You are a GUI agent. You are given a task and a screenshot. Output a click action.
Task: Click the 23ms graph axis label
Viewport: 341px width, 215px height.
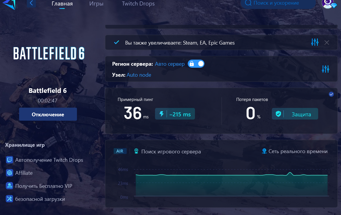tap(123, 183)
